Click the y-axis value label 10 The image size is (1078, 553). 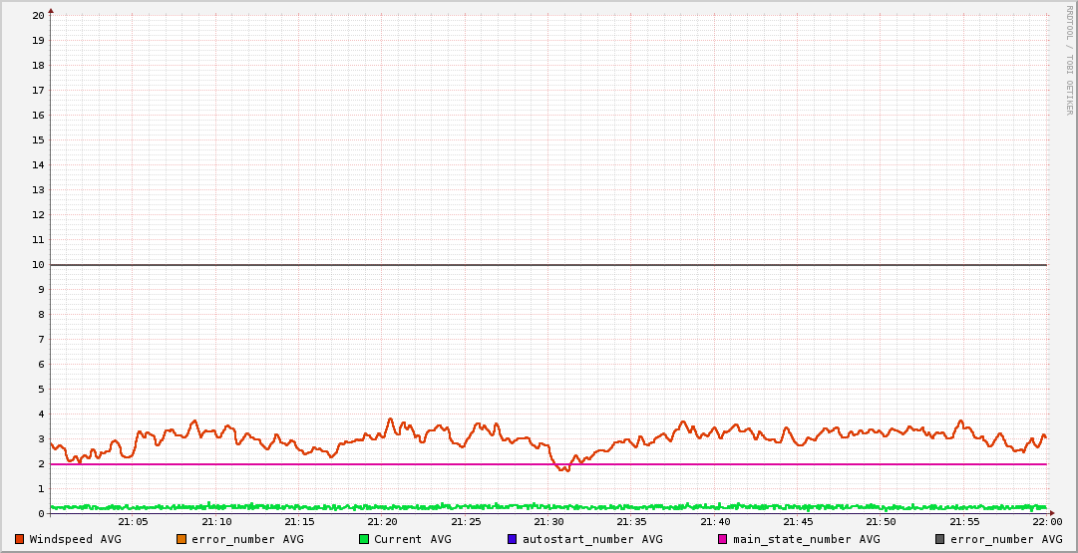(38, 265)
